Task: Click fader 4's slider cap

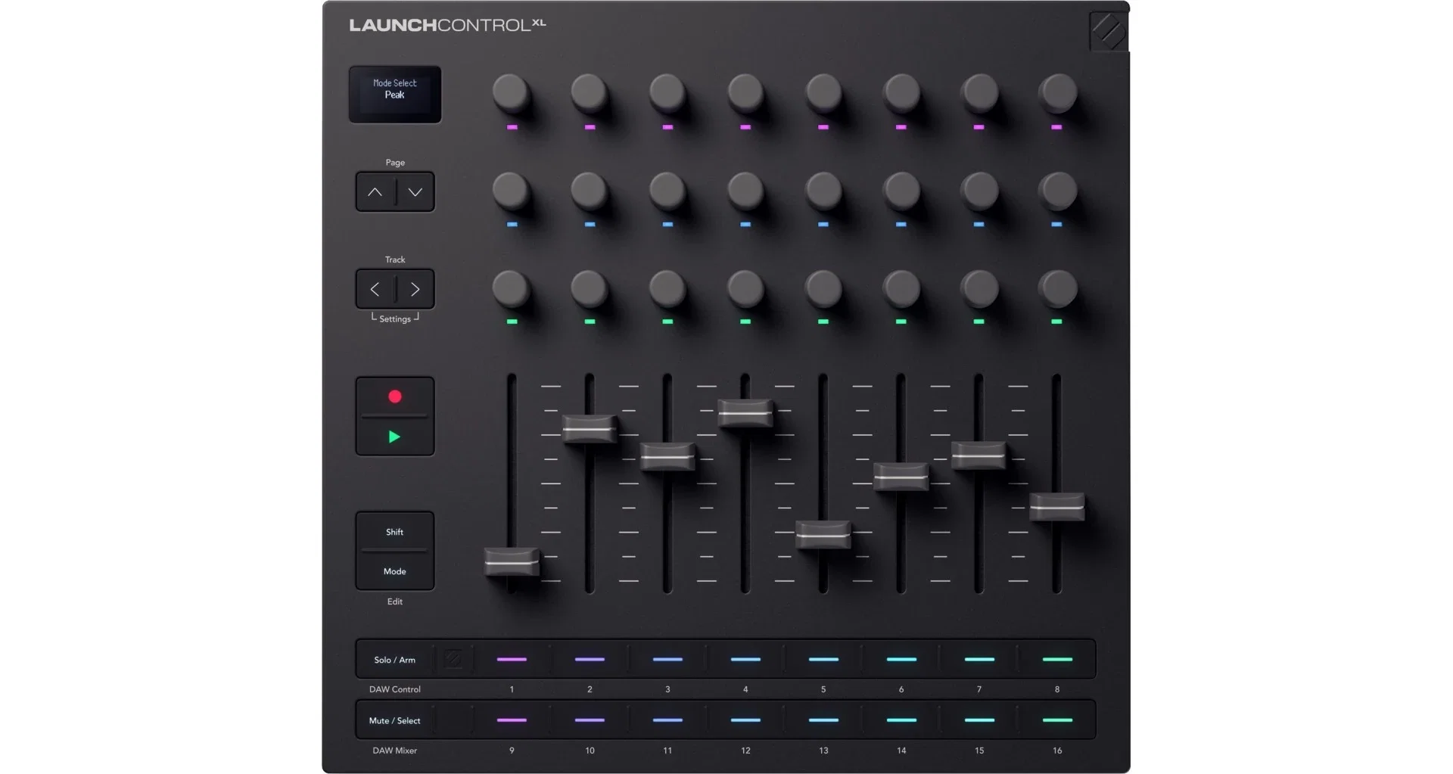Action: pyautogui.click(x=745, y=413)
